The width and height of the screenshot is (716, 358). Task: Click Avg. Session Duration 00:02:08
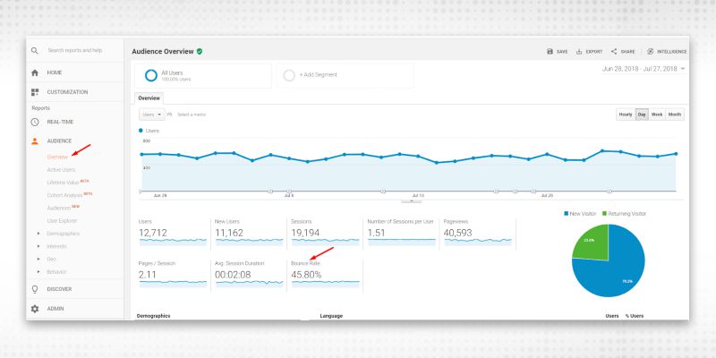click(233, 275)
